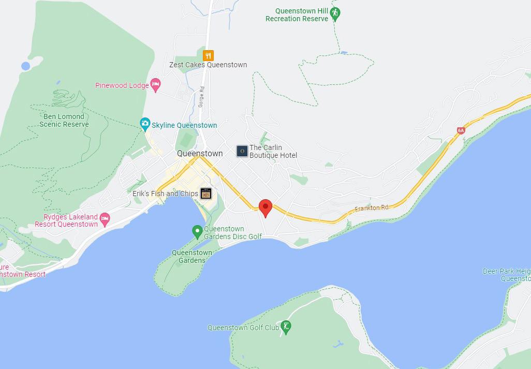Select the Queenstown town name label
The image size is (531, 369).
pos(200,153)
